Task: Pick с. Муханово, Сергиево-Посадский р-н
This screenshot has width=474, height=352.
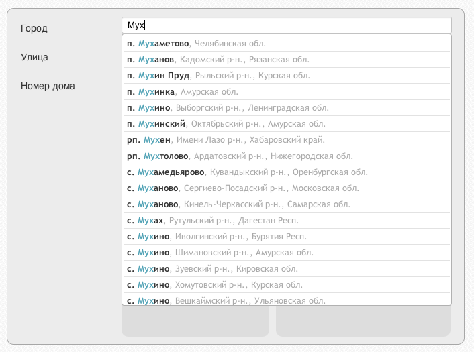Action: tap(286, 188)
